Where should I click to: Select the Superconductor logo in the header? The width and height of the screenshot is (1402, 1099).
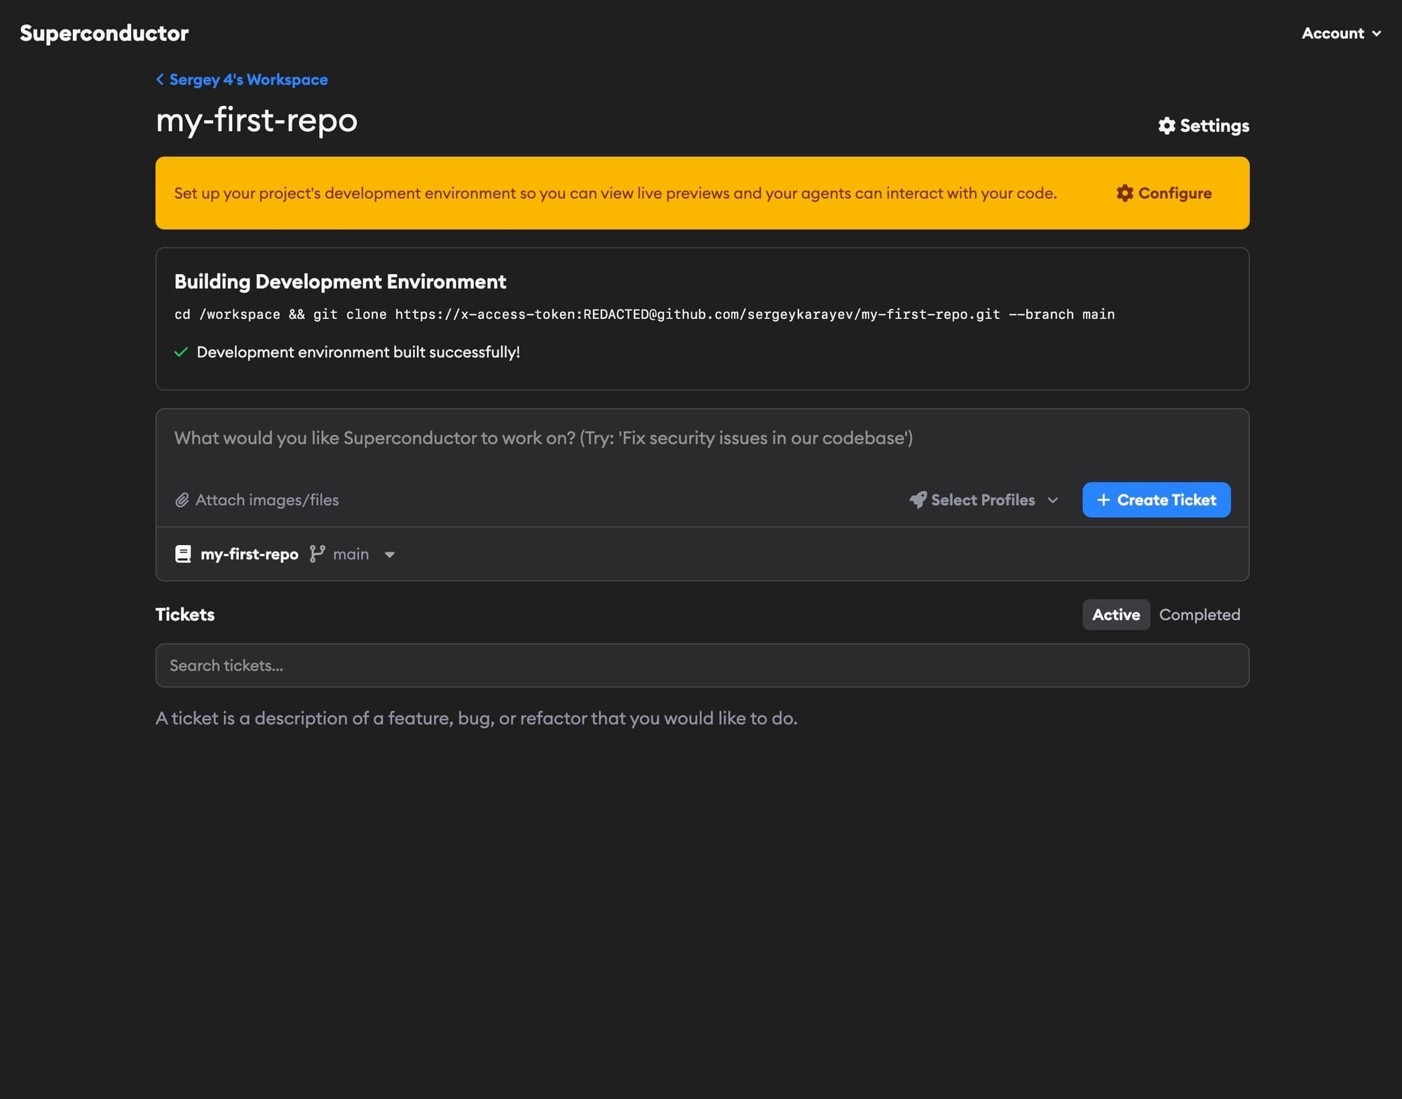[104, 32]
